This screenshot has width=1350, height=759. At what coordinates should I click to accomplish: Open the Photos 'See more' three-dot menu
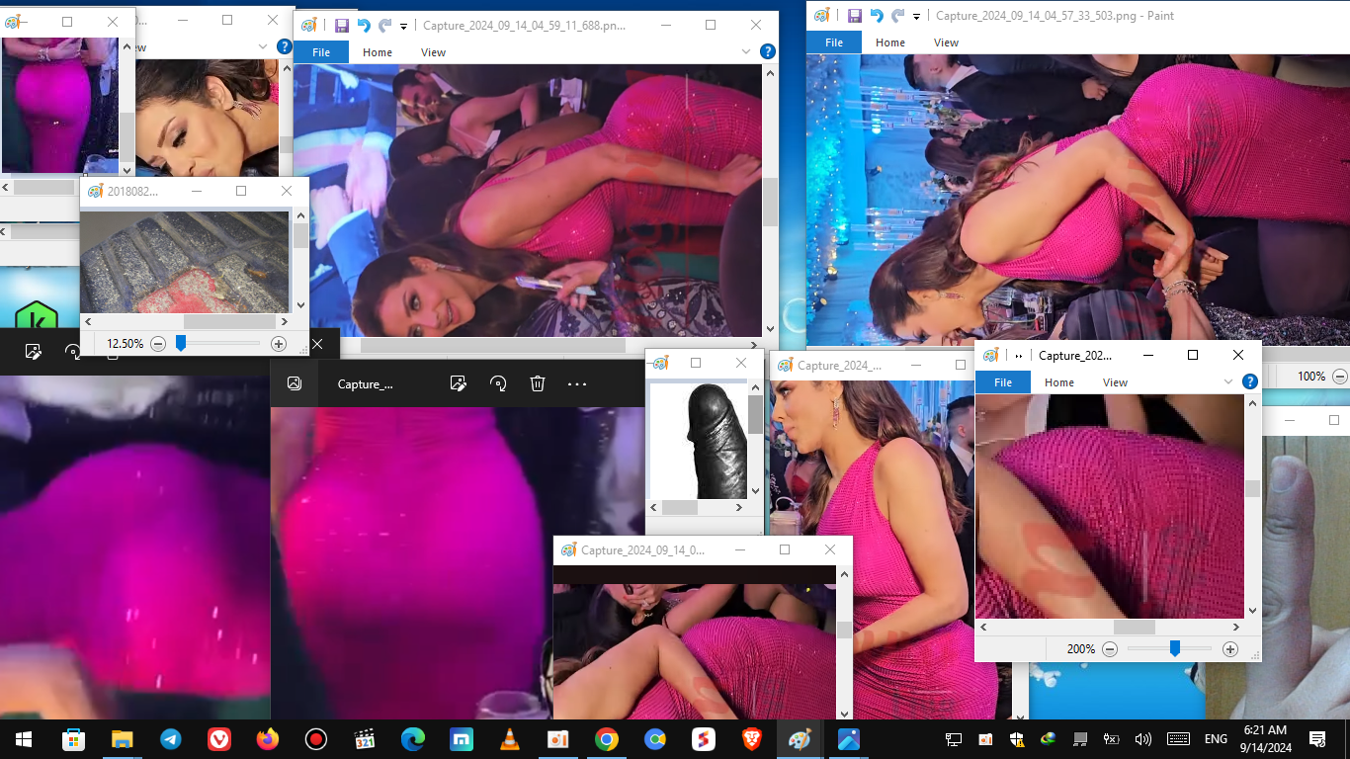click(x=577, y=383)
